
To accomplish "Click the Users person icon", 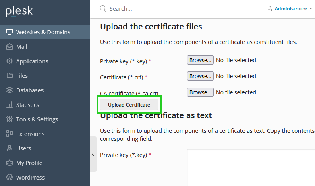I will tap(9, 148).
